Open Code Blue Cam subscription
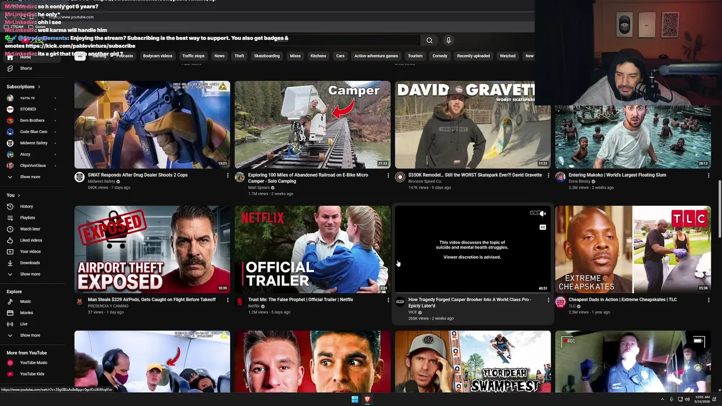The width and height of the screenshot is (722, 406). (x=33, y=132)
